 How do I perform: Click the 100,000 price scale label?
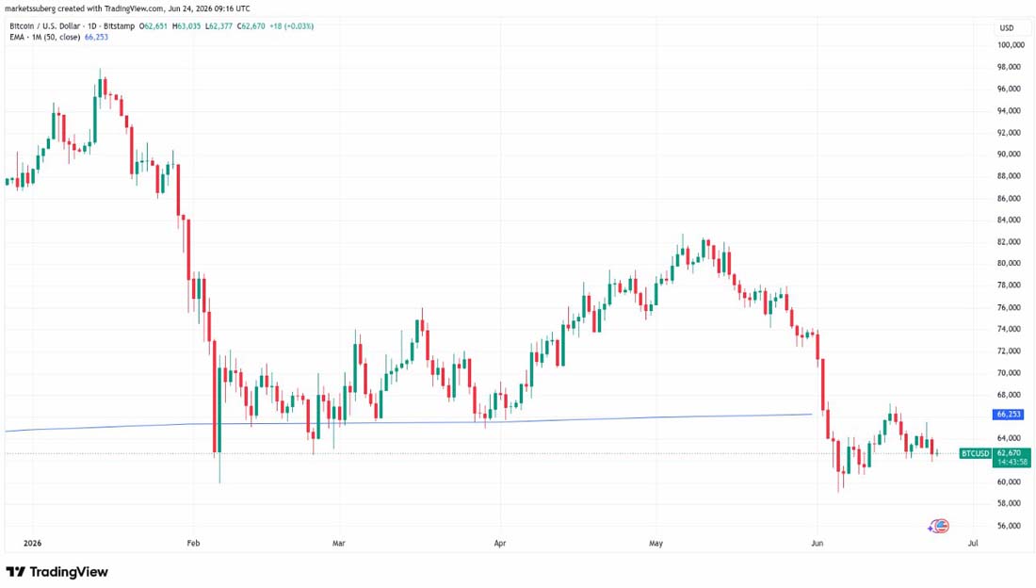[x=1011, y=45]
